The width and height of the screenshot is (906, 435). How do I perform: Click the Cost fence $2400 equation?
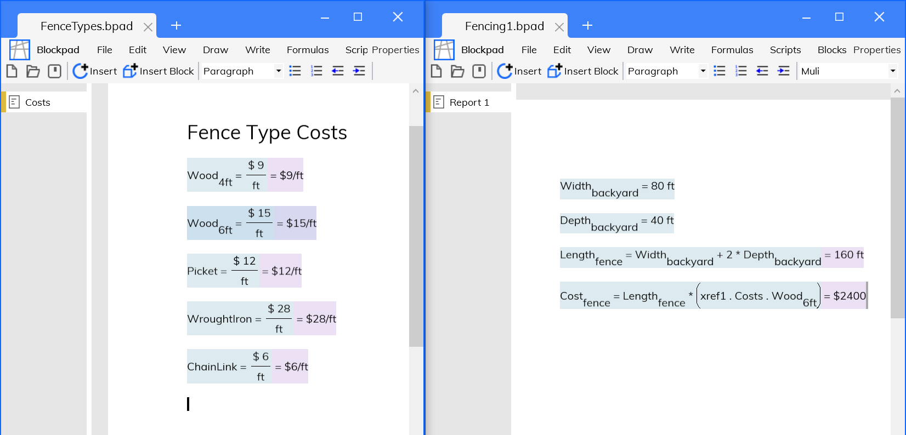click(713, 296)
